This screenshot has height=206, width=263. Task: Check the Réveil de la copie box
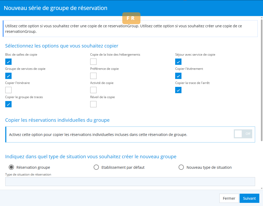93,104
